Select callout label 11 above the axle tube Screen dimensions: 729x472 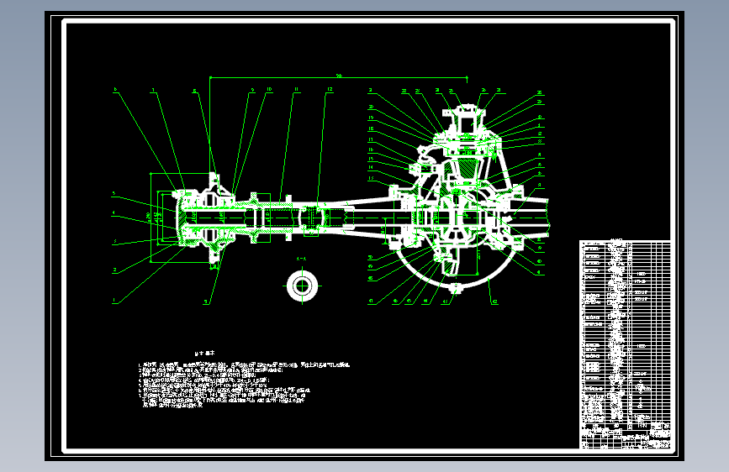tap(296, 89)
